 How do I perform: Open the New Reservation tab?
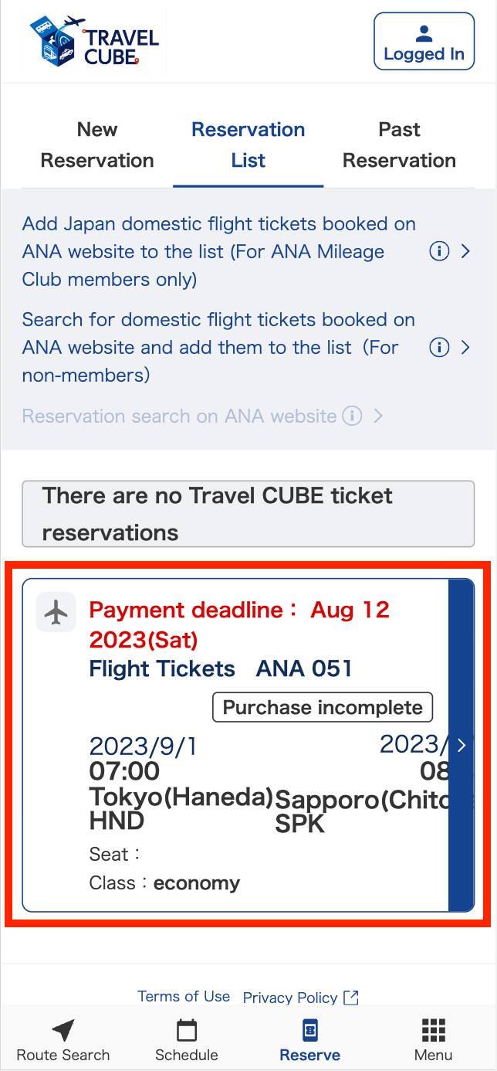pyautogui.click(x=96, y=144)
